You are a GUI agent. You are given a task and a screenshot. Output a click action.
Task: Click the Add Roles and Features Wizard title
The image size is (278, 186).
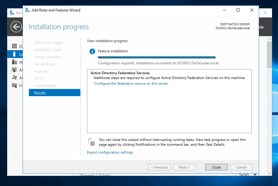[56, 10]
